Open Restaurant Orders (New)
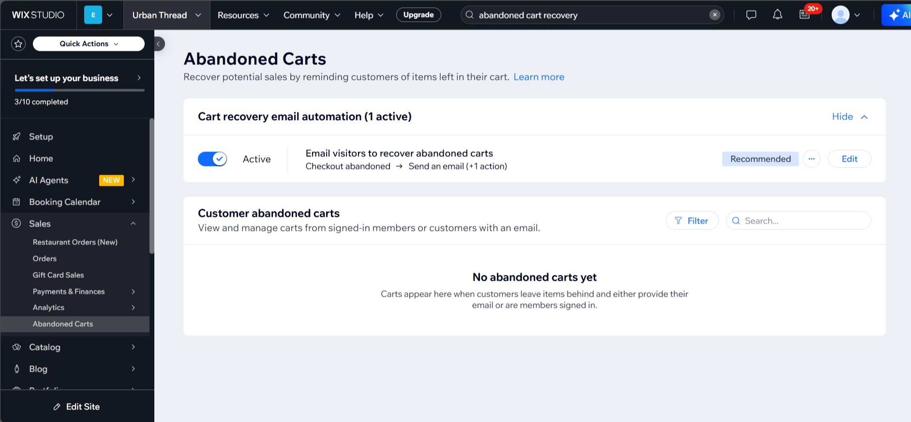The image size is (911, 422). click(x=75, y=242)
